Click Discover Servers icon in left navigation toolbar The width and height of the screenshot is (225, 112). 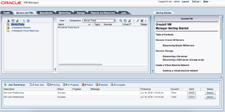9,20
